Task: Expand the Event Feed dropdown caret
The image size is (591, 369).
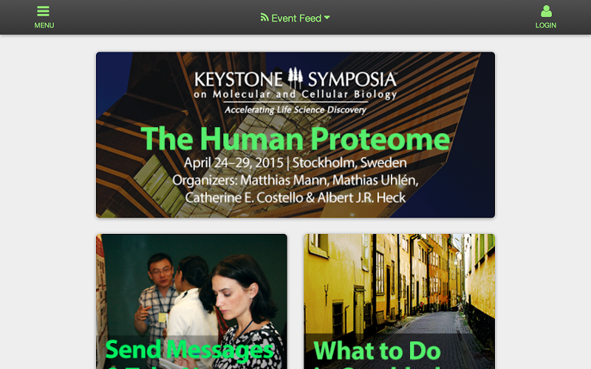Action: pyautogui.click(x=327, y=17)
